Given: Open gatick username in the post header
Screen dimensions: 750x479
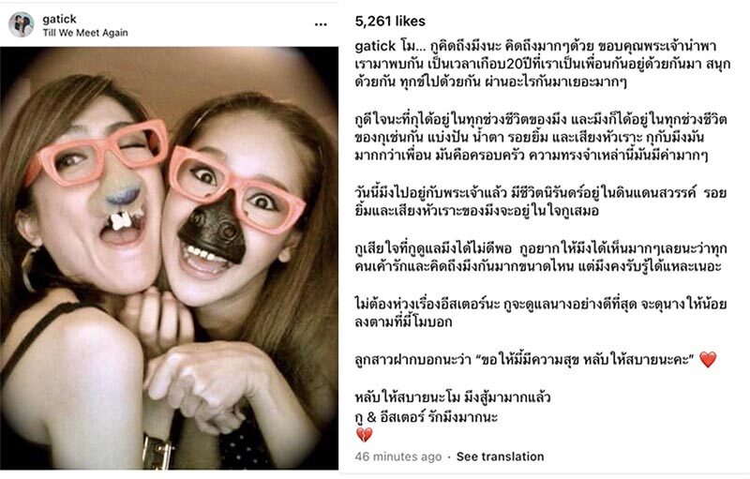Looking at the screenshot, I should point(59,19).
